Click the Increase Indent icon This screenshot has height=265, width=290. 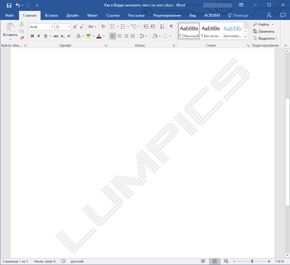(153, 27)
